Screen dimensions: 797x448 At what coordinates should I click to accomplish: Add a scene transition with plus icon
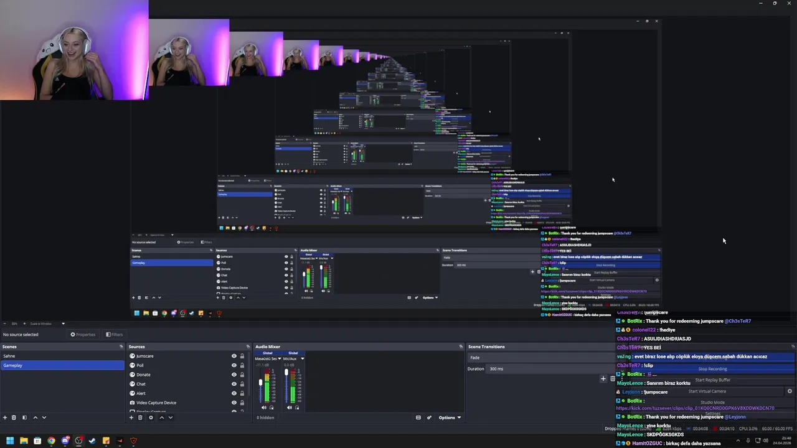[x=603, y=378]
